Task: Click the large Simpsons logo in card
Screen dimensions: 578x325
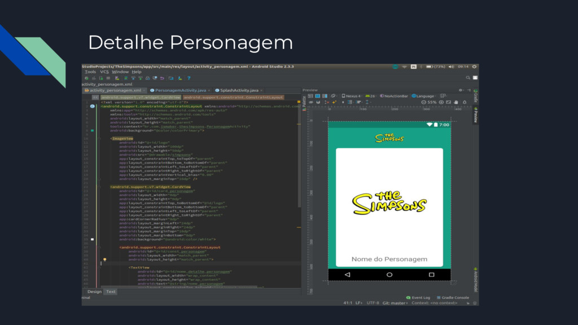Action: 389,203
